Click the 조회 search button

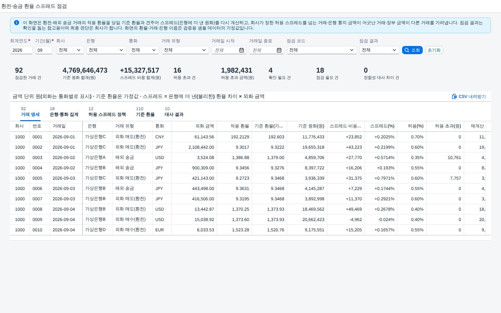412,50
